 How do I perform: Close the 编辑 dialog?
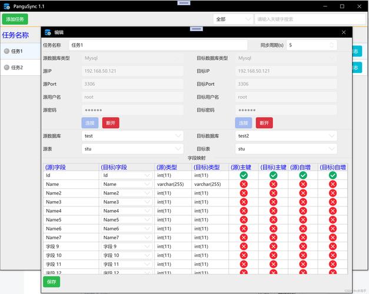click(x=344, y=32)
